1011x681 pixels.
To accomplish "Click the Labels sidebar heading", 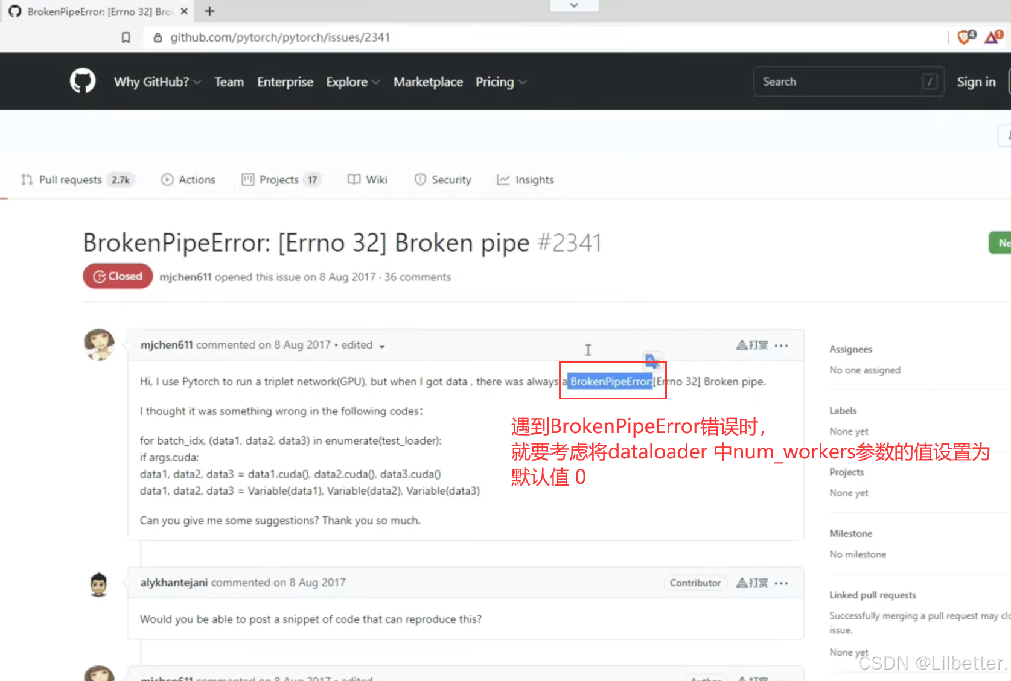I will pos(843,410).
